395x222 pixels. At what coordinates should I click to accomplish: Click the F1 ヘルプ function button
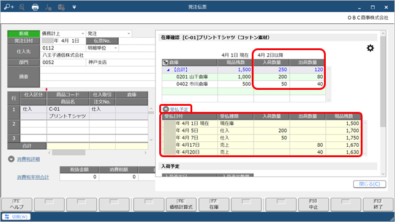(x=17, y=204)
